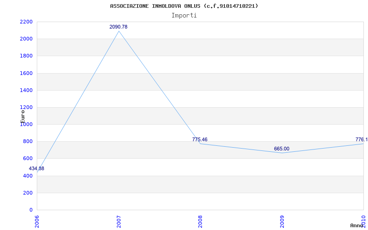Click the 1200 y-axis value

pos(26,108)
